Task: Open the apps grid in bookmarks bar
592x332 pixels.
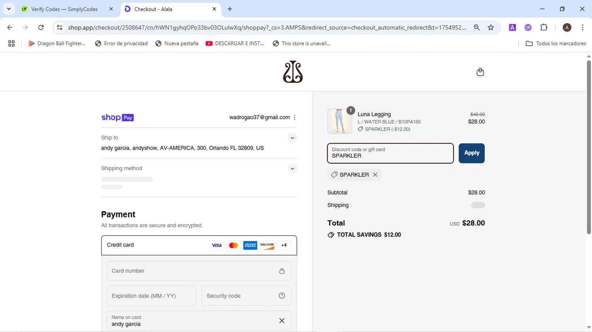Action: click(11, 44)
